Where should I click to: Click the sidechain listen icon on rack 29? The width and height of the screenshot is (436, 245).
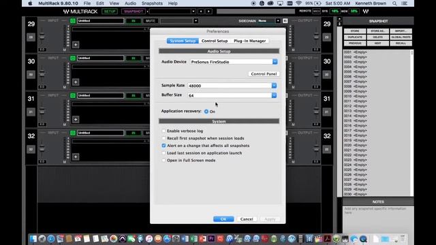[285, 21]
